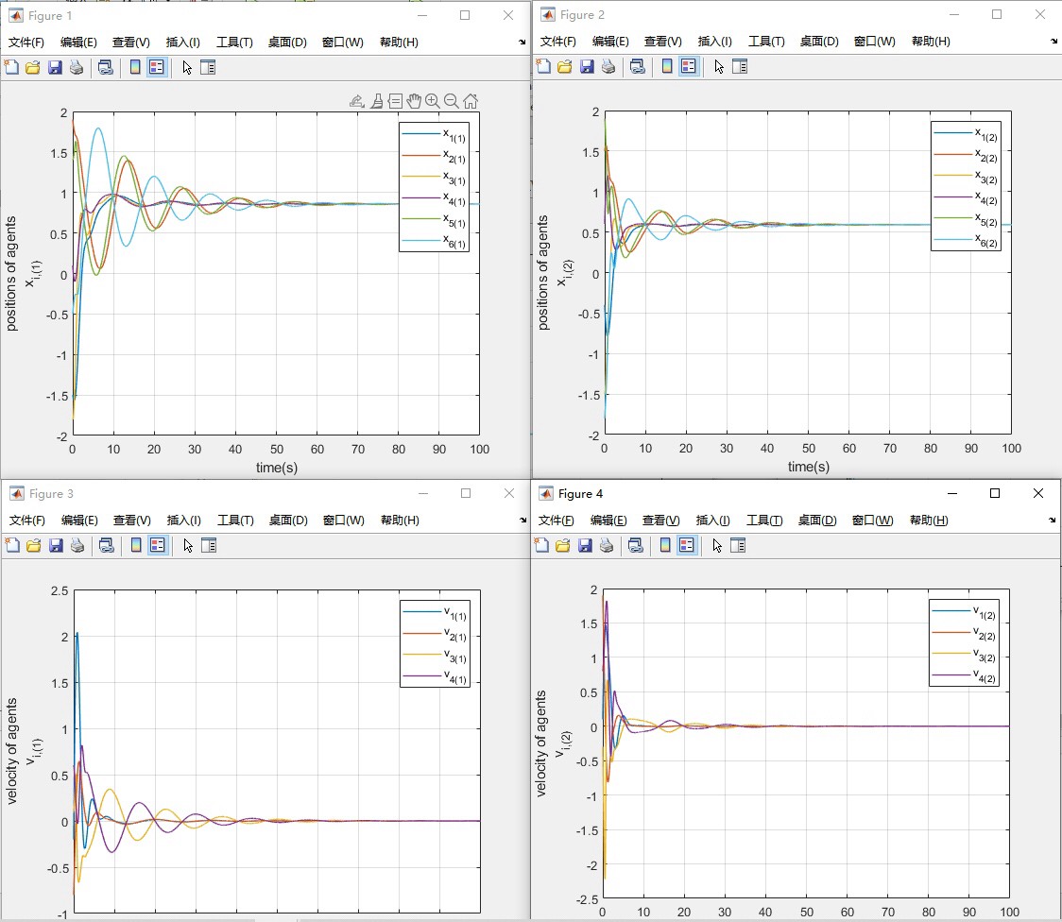Click the dock arrow in Figure 2 menu bar
Image resolution: width=1062 pixels, height=922 pixels.
coord(1053,42)
